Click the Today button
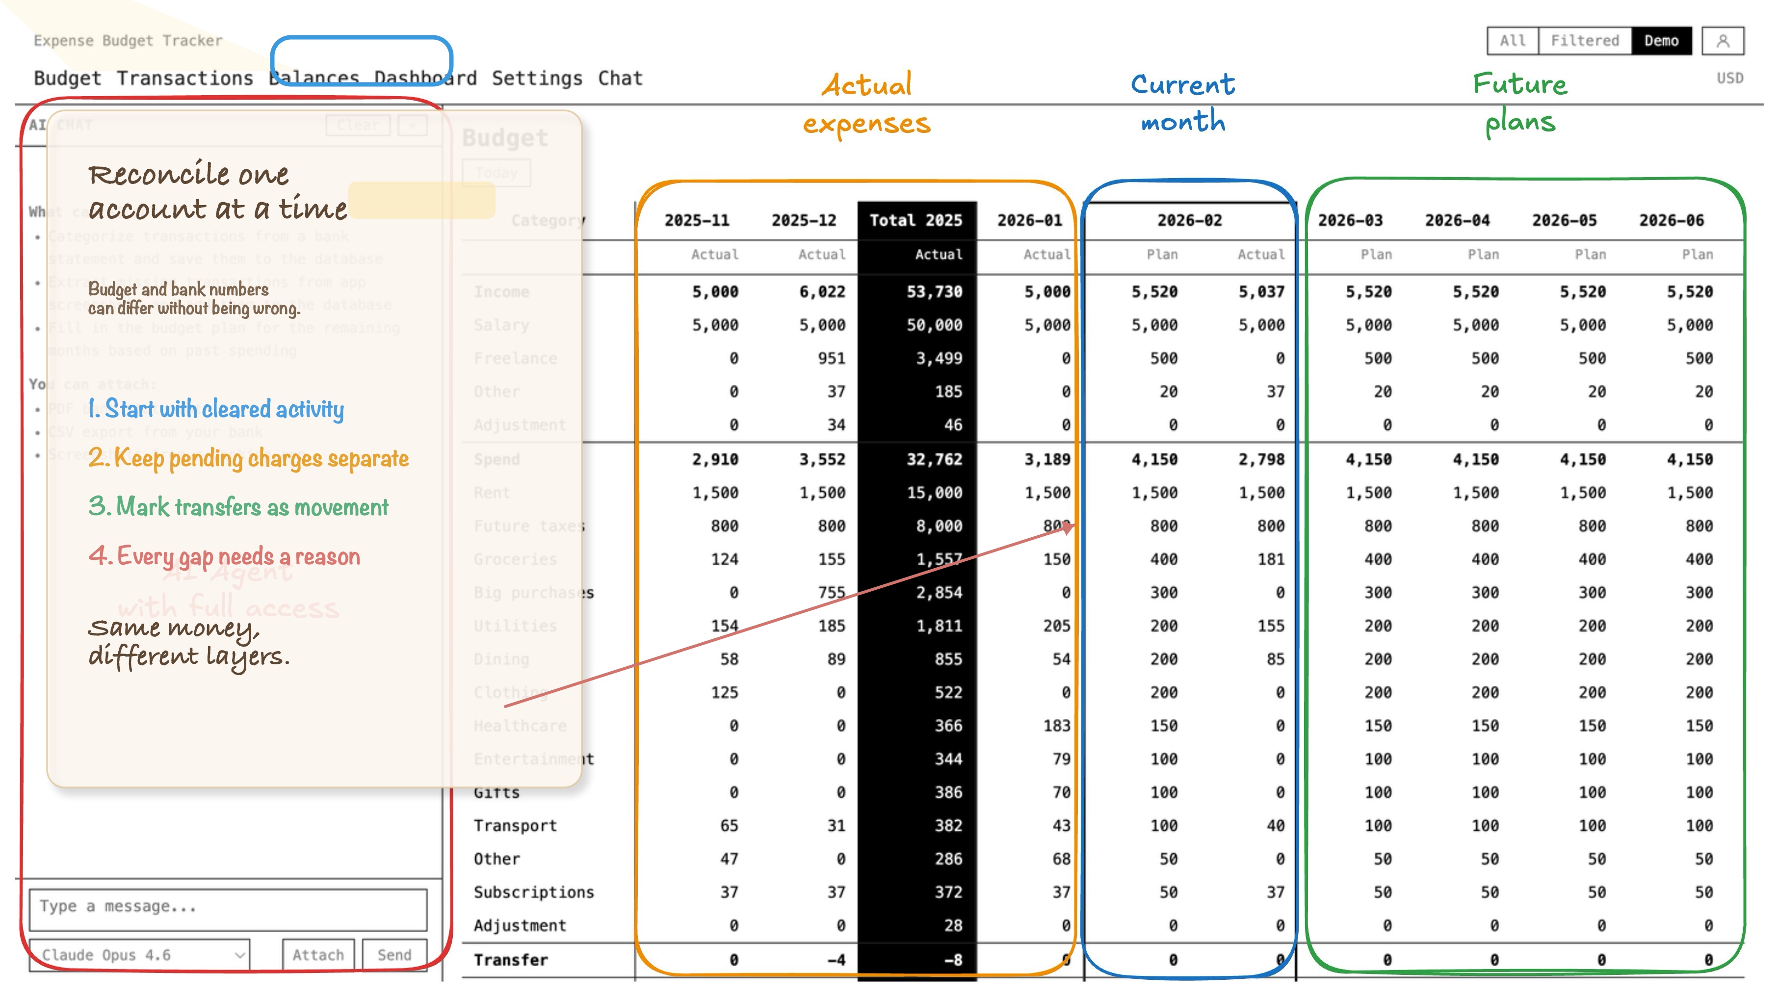The height and width of the screenshot is (996, 1778). [496, 173]
